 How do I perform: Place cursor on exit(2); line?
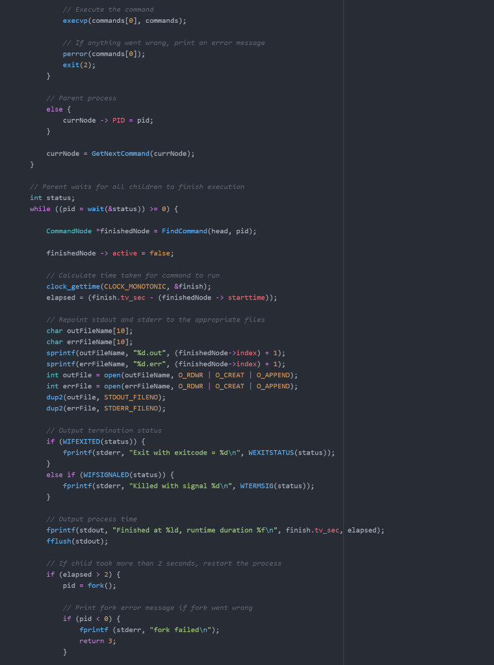(x=79, y=65)
